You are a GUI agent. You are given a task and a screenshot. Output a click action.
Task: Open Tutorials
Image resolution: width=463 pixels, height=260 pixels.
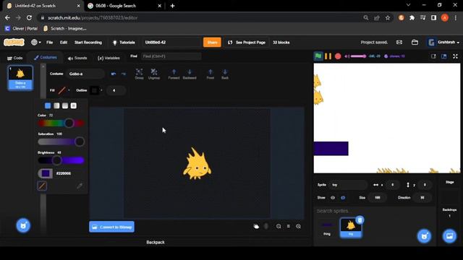(x=124, y=43)
